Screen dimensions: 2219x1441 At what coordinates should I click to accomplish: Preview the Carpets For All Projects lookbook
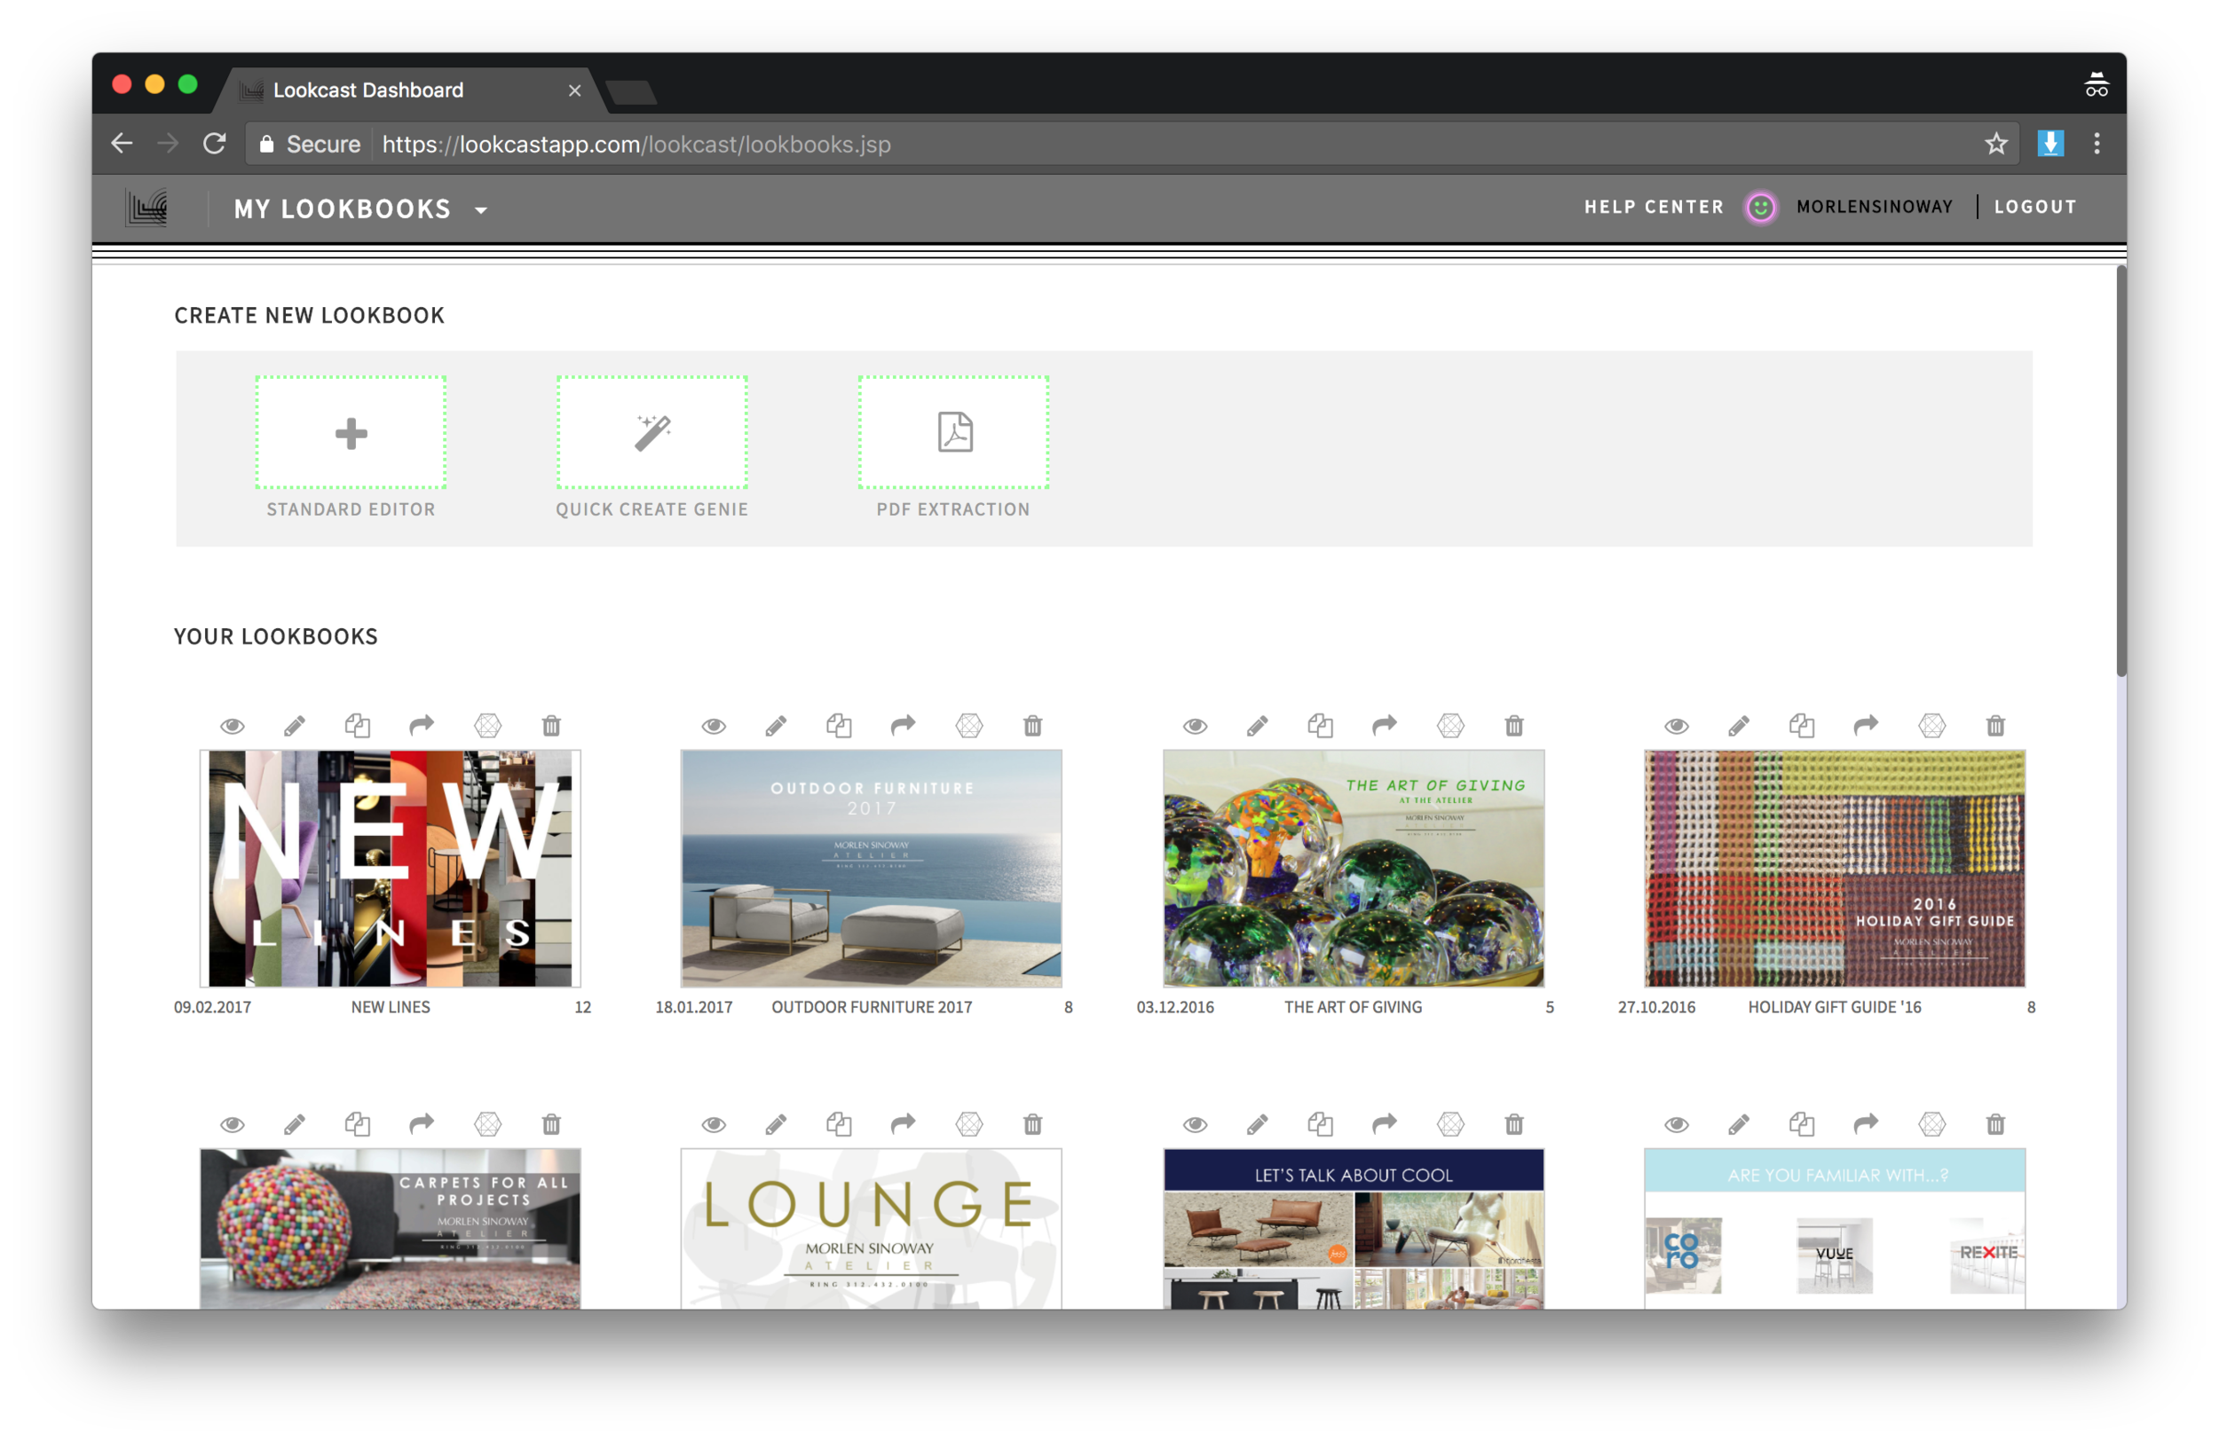[233, 1125]
